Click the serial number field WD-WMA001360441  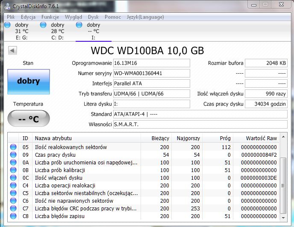point(152,73)
